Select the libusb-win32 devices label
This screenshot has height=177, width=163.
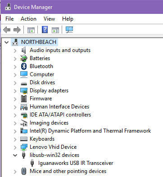click(x=54, y=155)
